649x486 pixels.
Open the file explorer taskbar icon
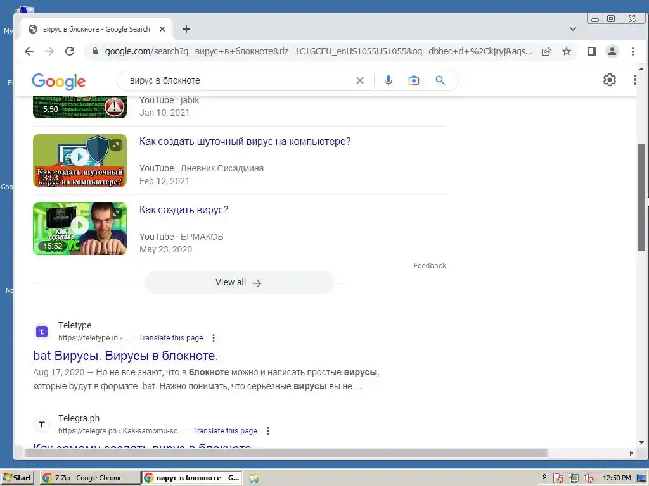pos(254,478)
